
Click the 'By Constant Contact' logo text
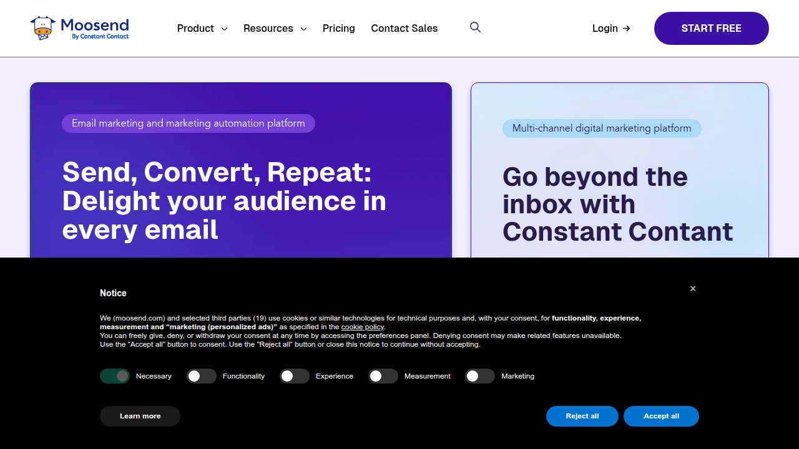tap(100, 37)
